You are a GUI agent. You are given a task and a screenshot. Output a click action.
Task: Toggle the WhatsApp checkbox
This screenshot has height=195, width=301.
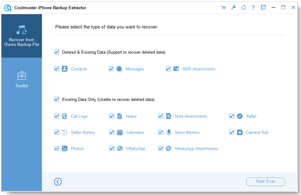pos(112,149)
